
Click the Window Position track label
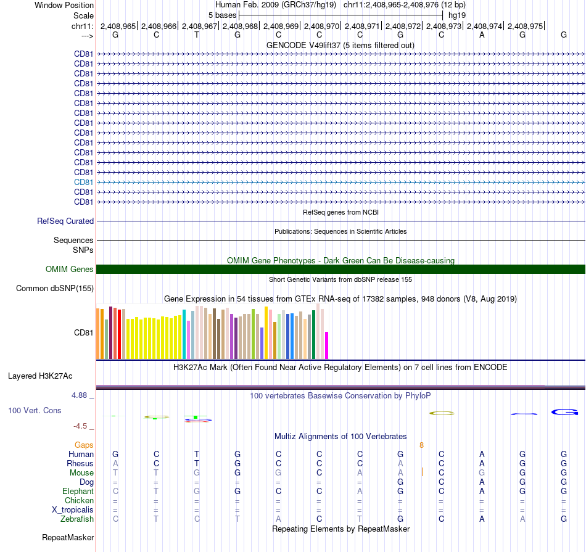pos(64,5)
